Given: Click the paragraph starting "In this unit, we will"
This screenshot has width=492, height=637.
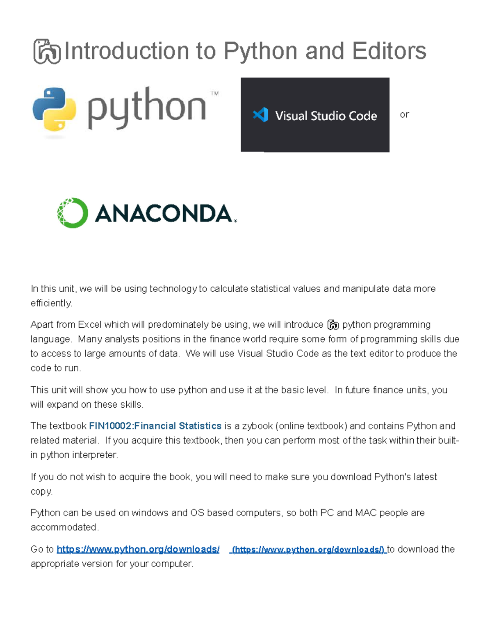Looking at the screenshot, I should tap(233, 296).
